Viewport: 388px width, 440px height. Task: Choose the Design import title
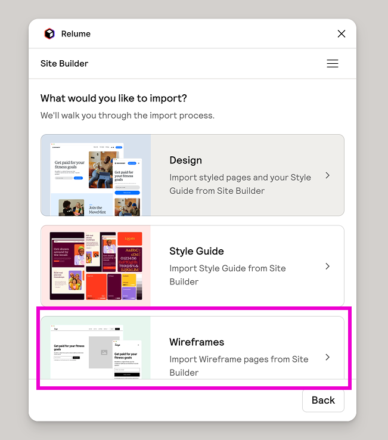click(185, 160)
